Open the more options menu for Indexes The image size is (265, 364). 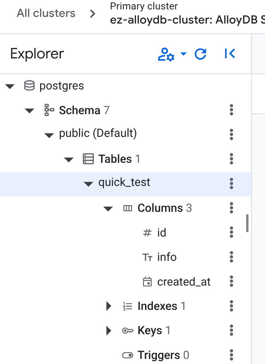(x=232, y=306)
